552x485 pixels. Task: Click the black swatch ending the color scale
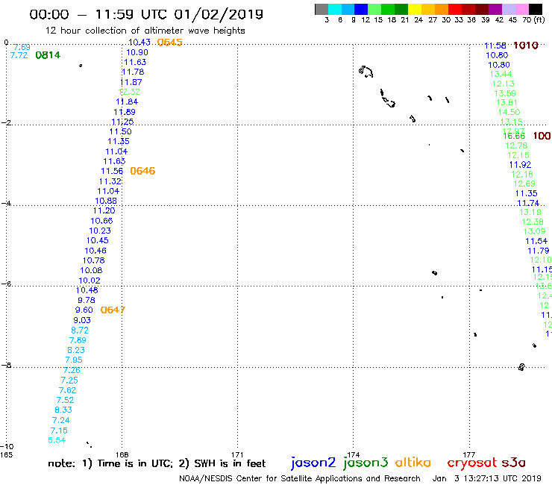535,9
